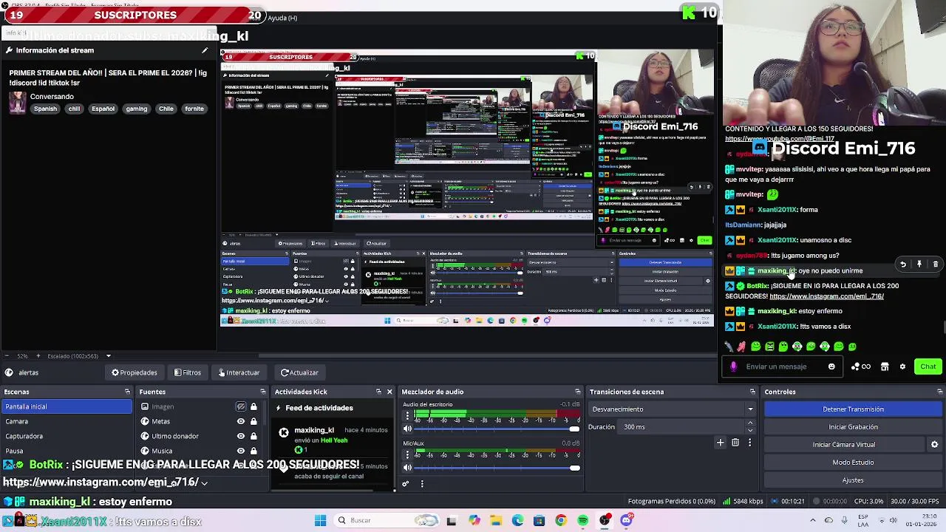Screen dimensions: 946x532
Task: Show hidden icons chevron in system tray
Action: point(813,521)
